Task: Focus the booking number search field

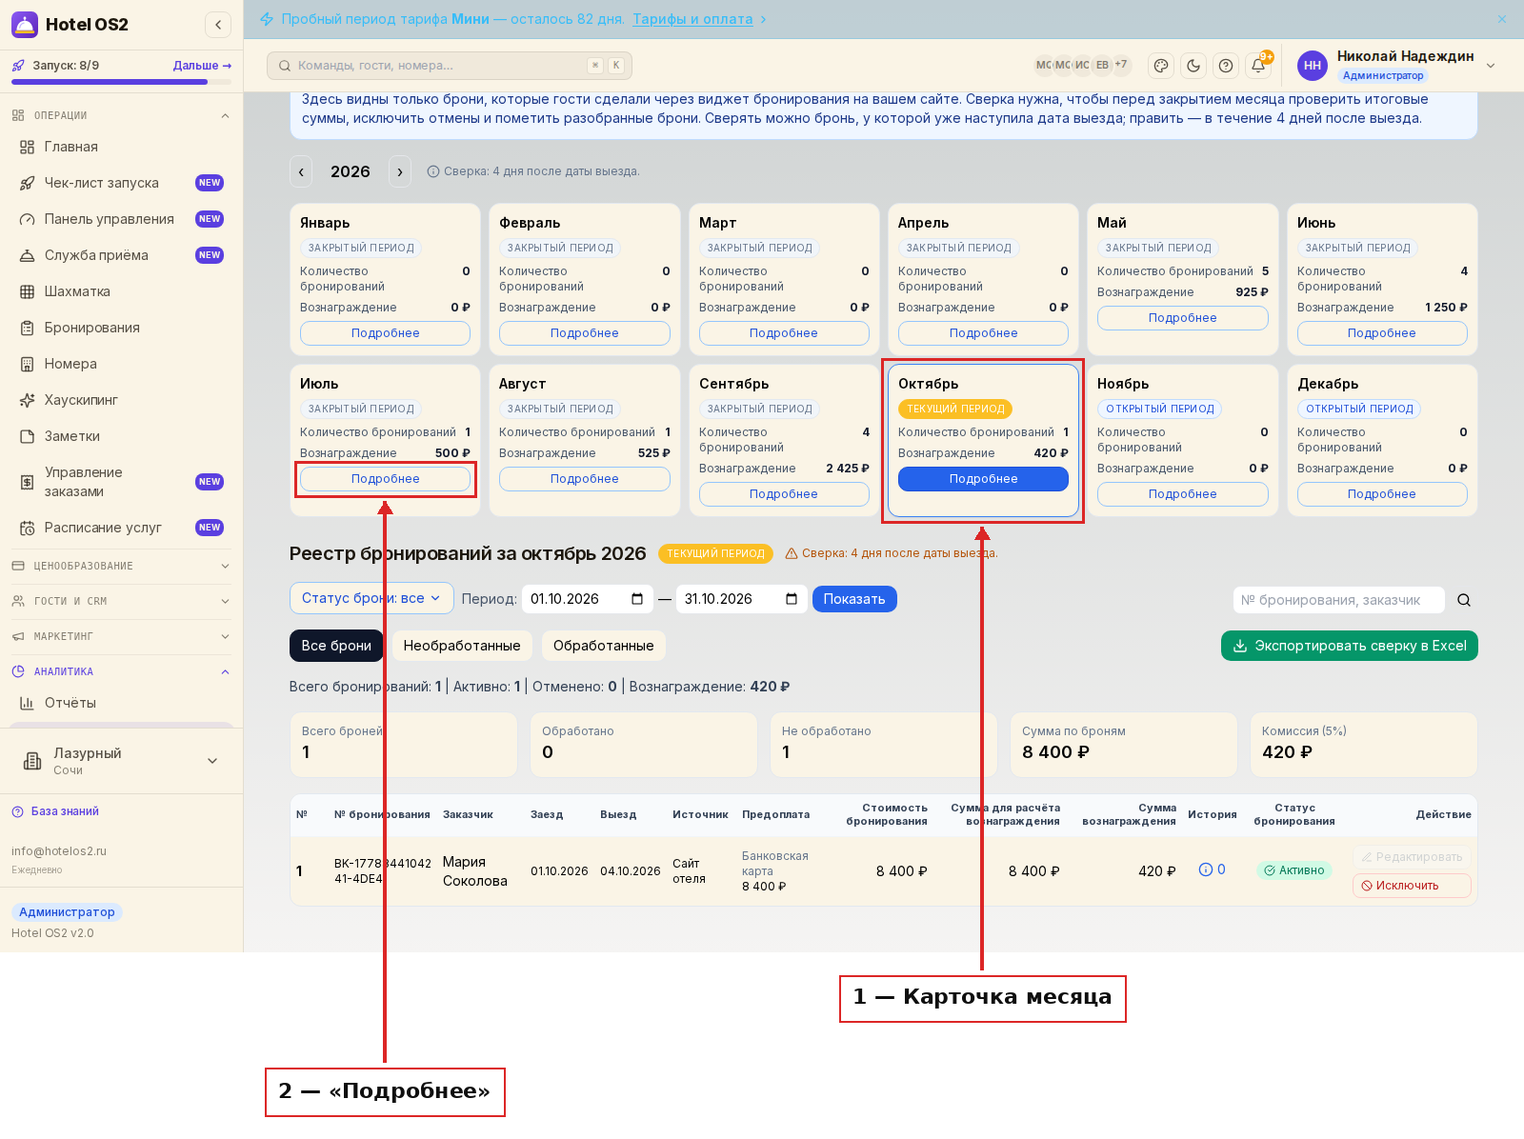Action: 1338,600
